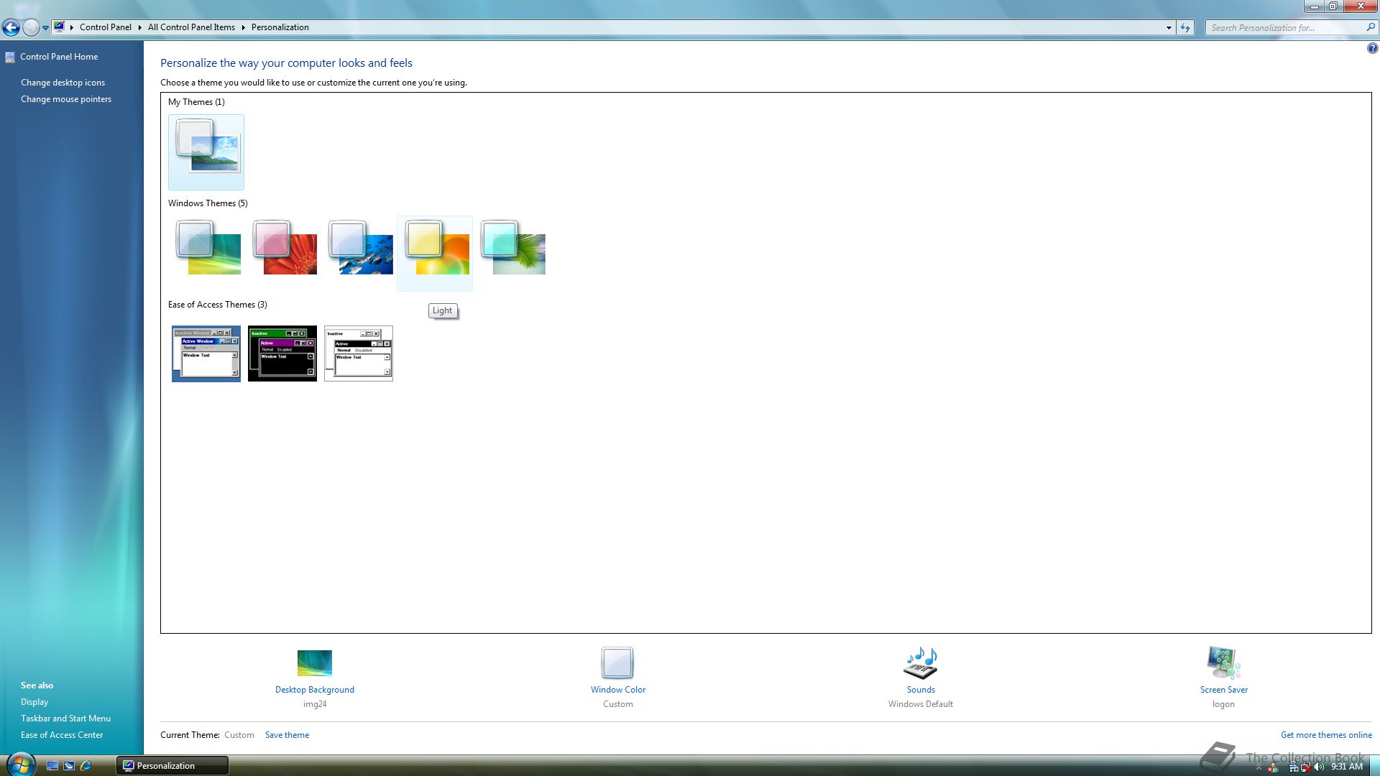Viewport: 1380px width, 776px height.
Task: Click the 'My Themes (1)' heading
Action: pyautogui.click(x=196, y=102)
